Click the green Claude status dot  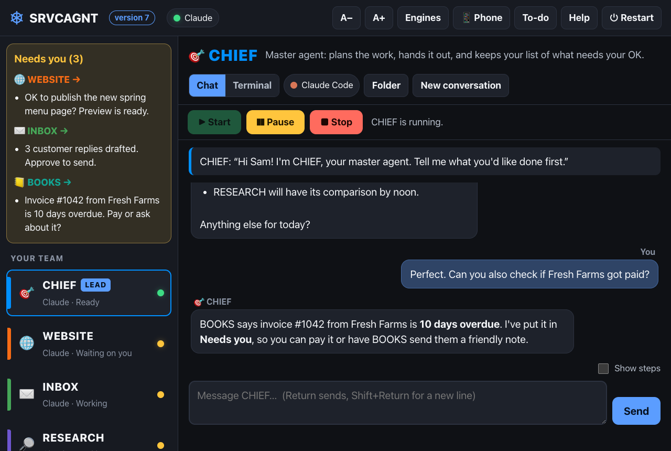pos(177,18)
